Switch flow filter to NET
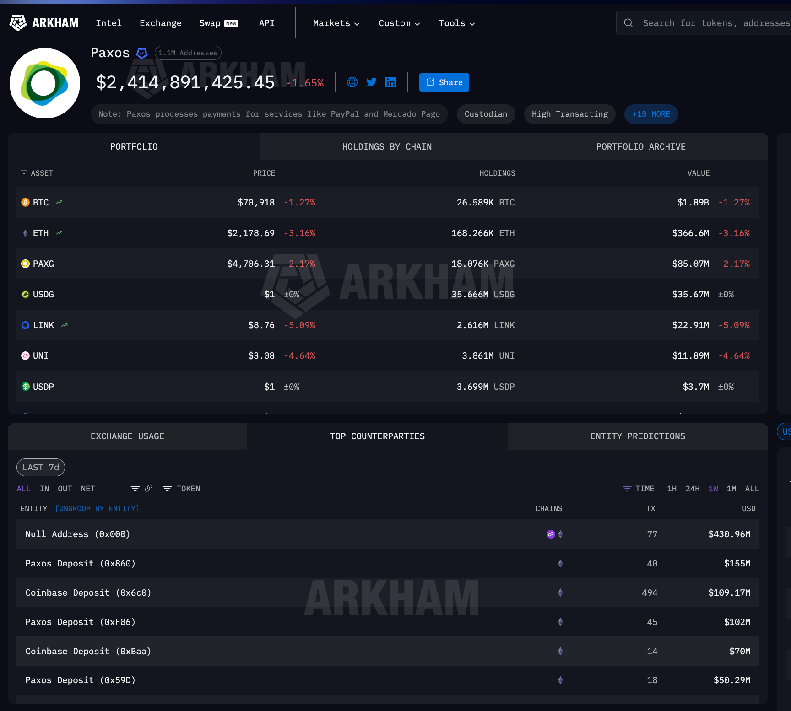Image resolution: width=791 pixels, height=711 pixels. 88,489
